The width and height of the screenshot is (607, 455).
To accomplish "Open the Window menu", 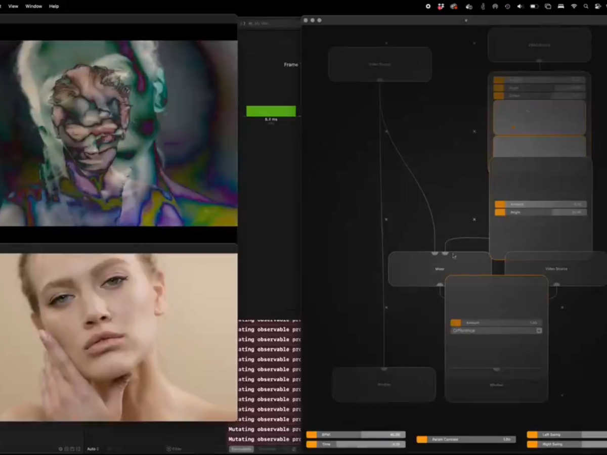I will [34, 7].
